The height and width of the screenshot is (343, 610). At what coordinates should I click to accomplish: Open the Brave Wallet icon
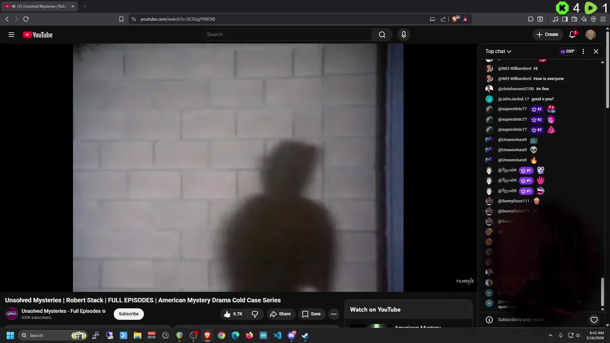(574, 19)
